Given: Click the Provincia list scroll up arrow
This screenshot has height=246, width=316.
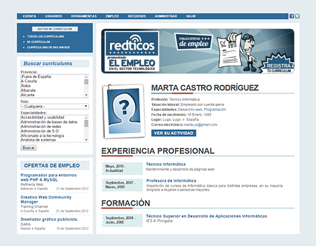Looking at the screenshot, I should 86,76.
